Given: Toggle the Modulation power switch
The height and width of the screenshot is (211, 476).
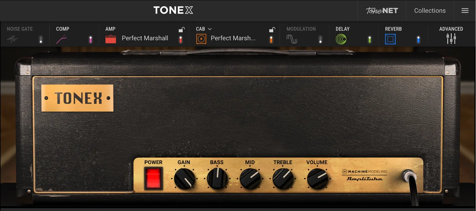Looking at the screenshot, I should [321, 39].
